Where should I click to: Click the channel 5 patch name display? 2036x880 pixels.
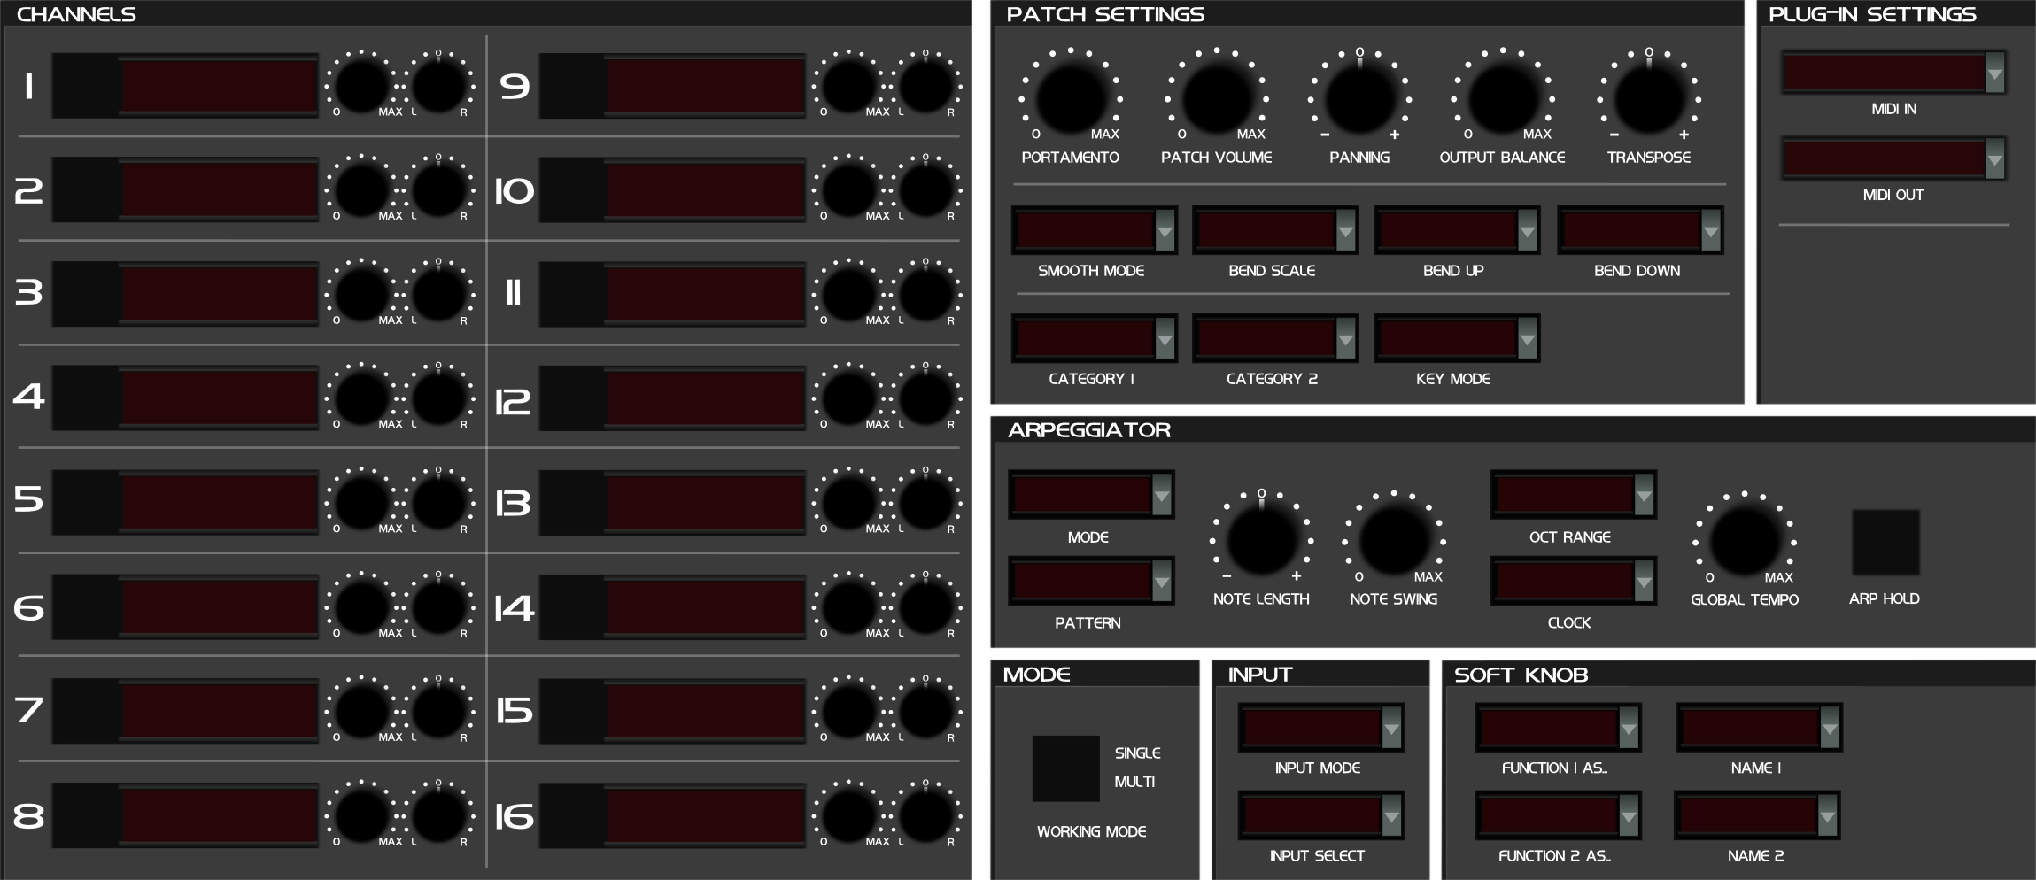219,502
